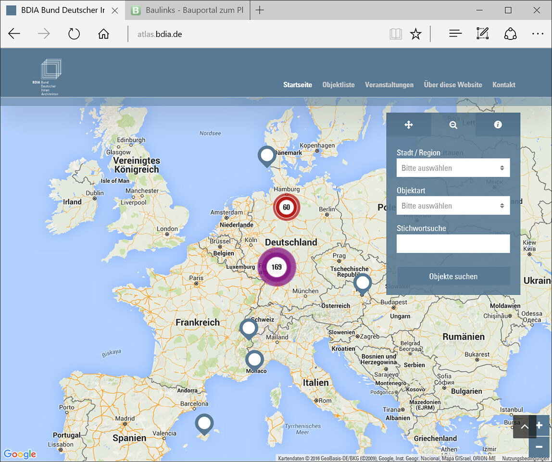Expand the Stadt / Region dropdown
This screenshot has height=462, width=552.
point(453,168)
